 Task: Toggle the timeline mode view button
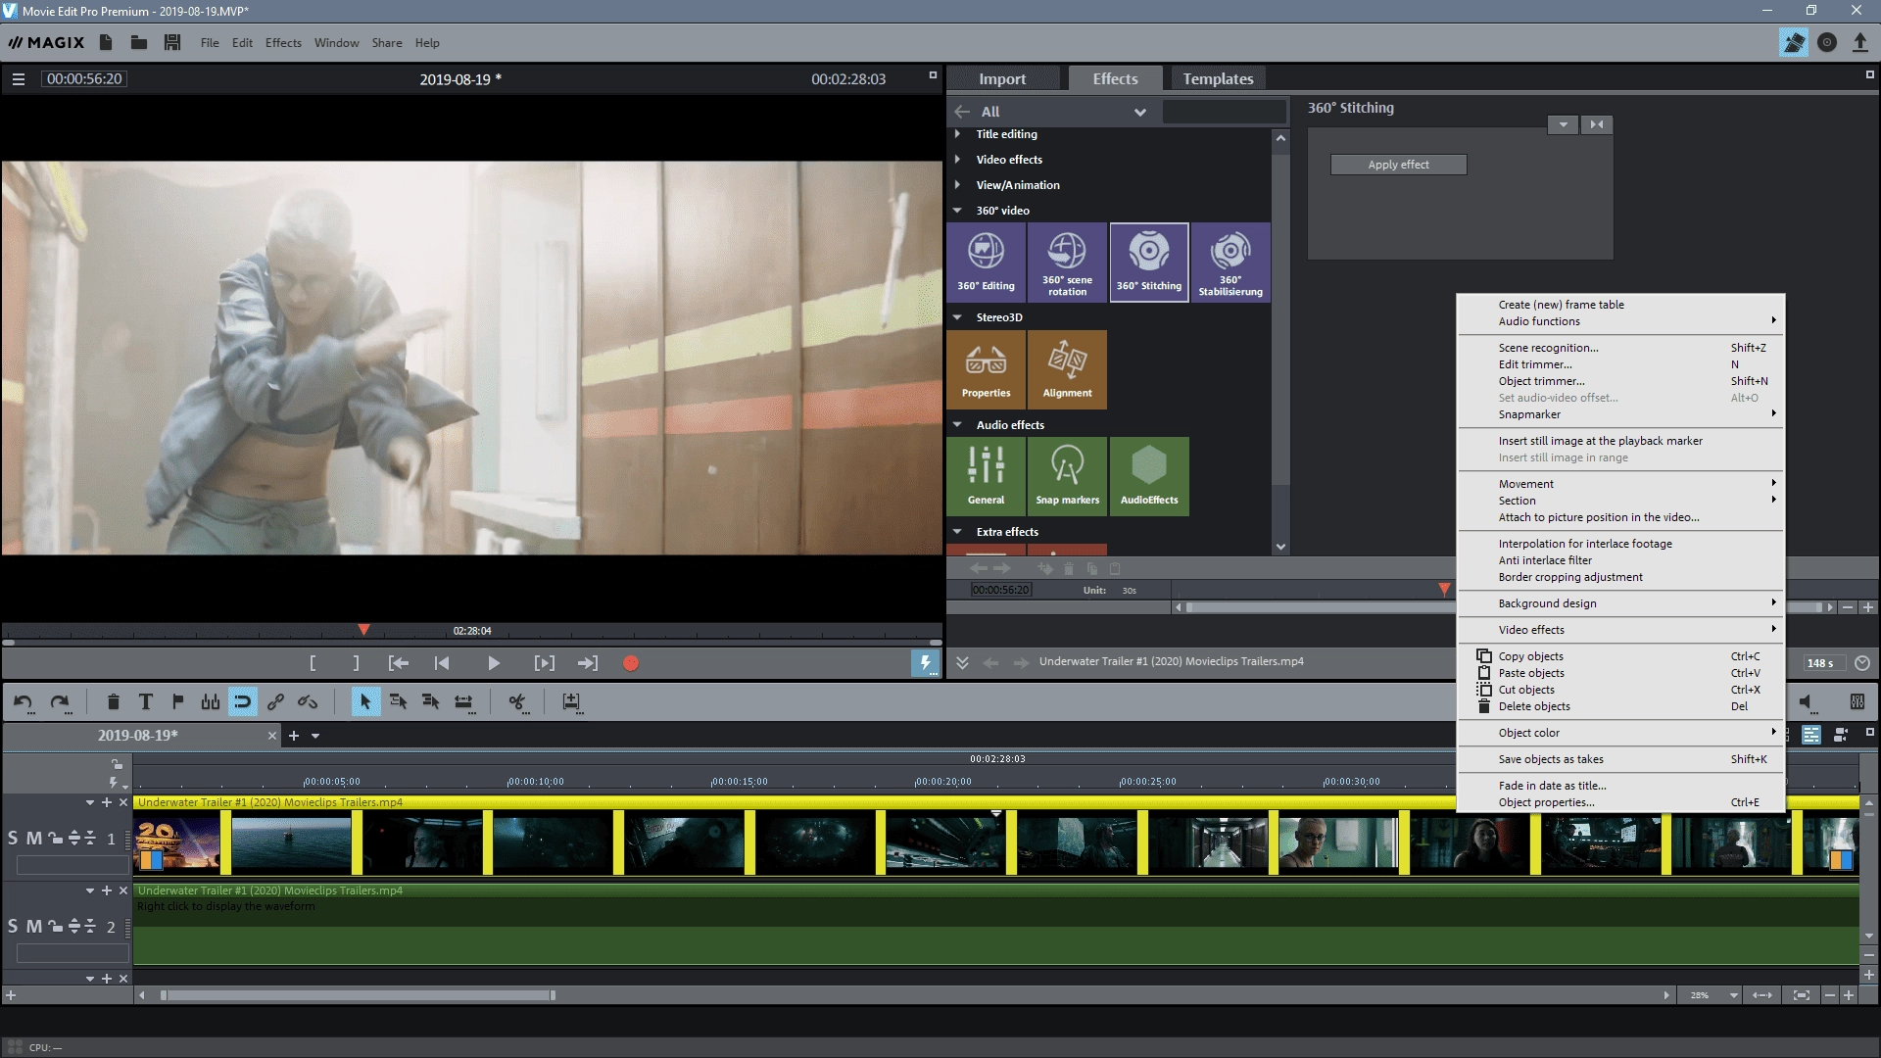1811,735
